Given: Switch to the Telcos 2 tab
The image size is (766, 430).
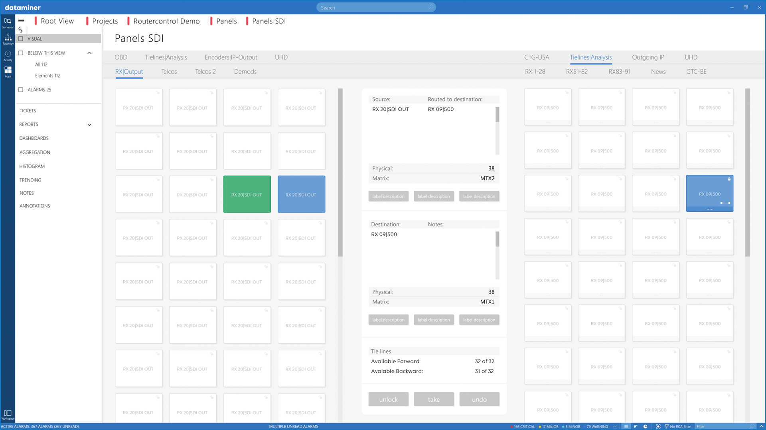Looking at the screenshot, I should click(205, 72).
